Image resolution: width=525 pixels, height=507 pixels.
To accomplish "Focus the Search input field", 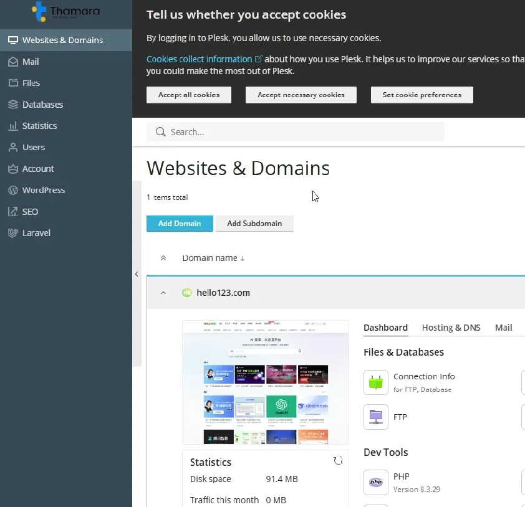I will 296,132.
